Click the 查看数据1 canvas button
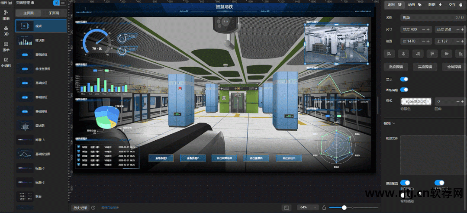 (161, 158)
